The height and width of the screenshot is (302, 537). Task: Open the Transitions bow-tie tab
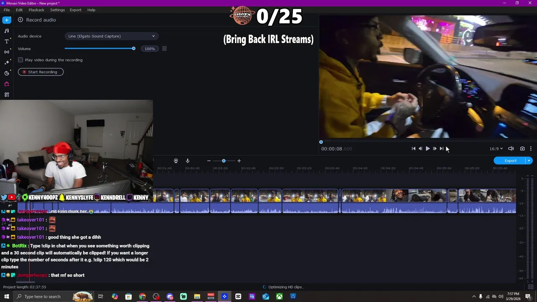click(x=7, y=52)
